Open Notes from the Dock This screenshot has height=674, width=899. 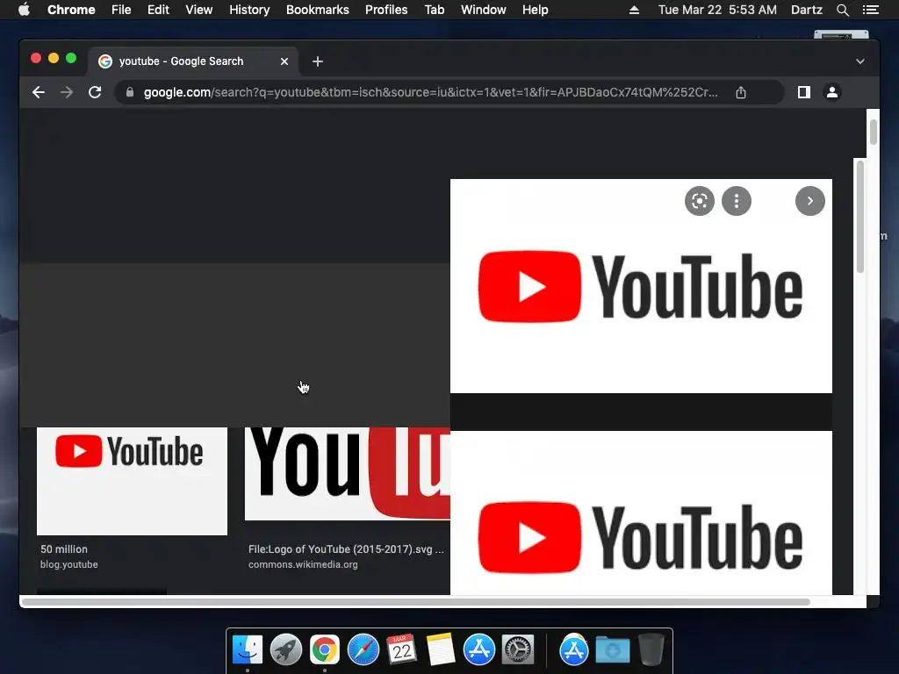click(441, 650)
